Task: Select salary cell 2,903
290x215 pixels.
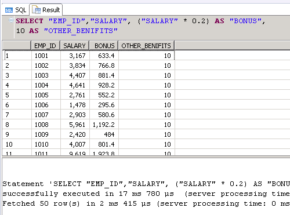Action: click(x=75, y=115)
